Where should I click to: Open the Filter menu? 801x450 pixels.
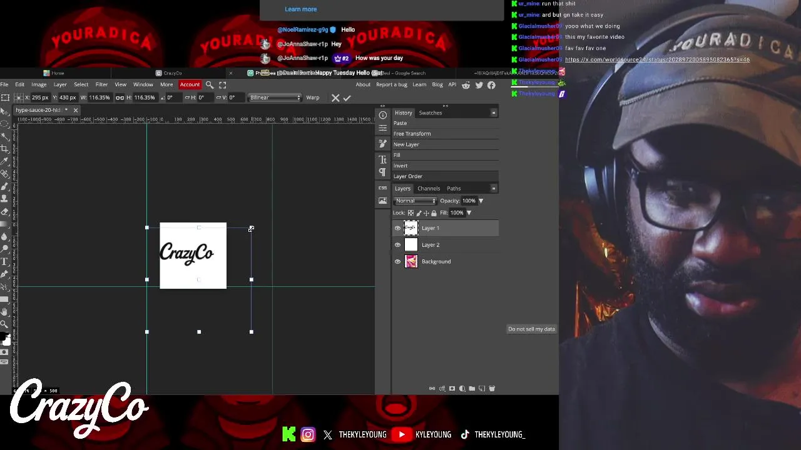point(101,84)
